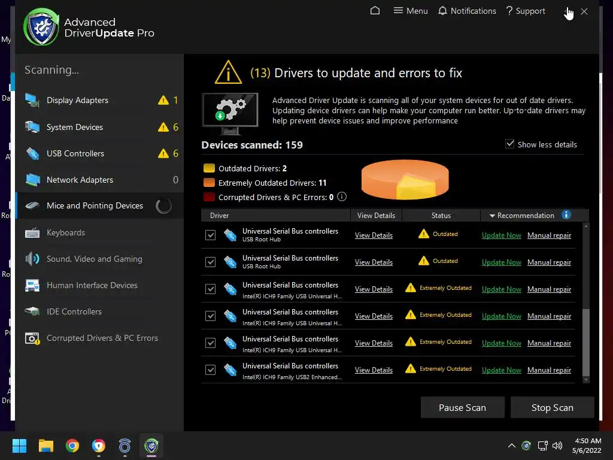Screen dimensions: 613x460
Task: Uncheck first USB Root Hub driver checkbox
Action: 210,235
